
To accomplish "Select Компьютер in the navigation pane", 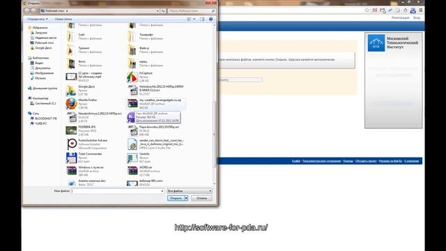I will tap(38, 98).
